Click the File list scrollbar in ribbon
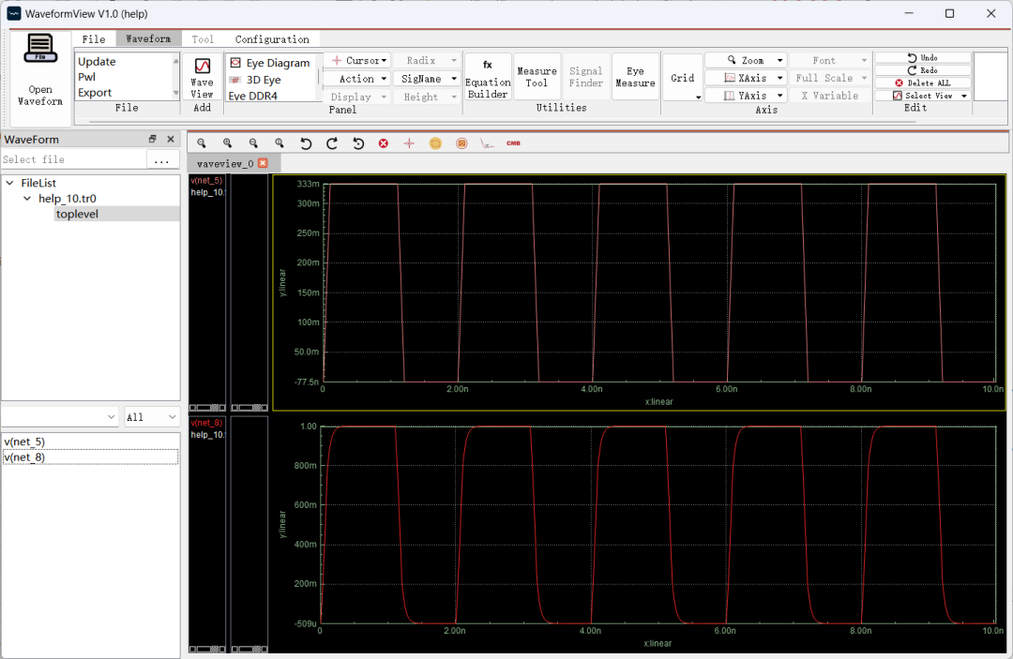 click(175, 77)
